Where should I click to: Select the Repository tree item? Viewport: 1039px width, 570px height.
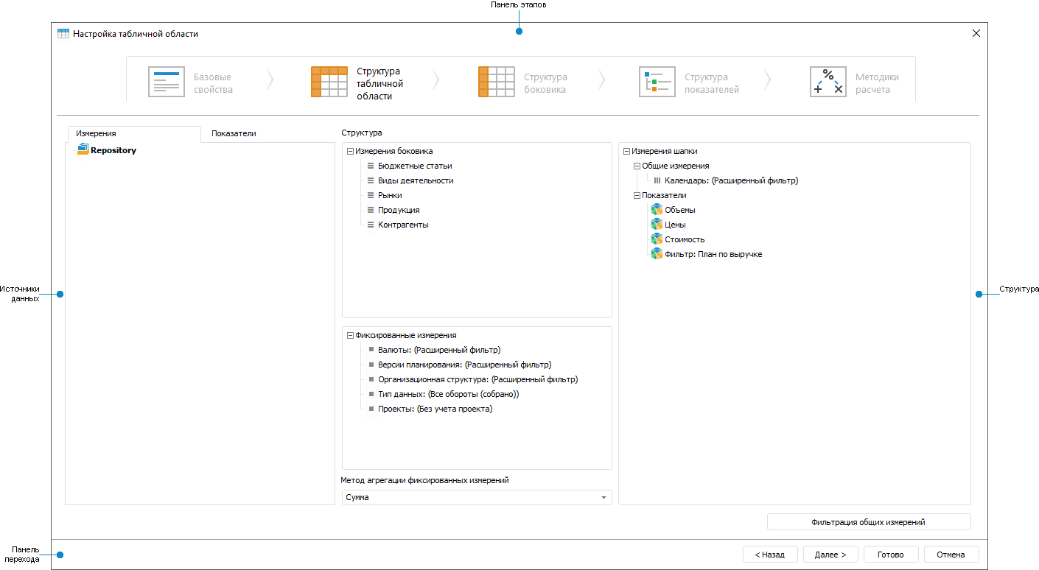click(x=113, y=150)
